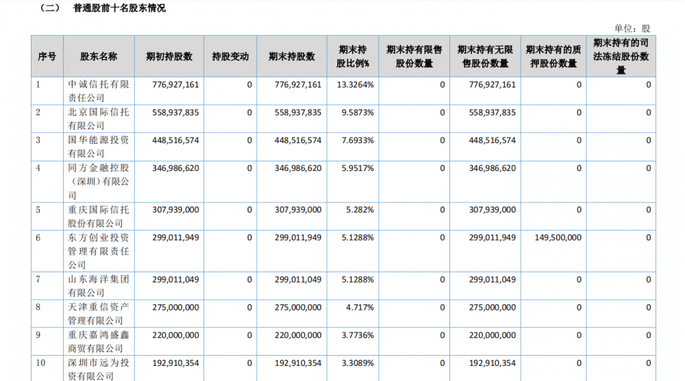Select the 山东海洋集团有限公司 cell

click(99, 286)
